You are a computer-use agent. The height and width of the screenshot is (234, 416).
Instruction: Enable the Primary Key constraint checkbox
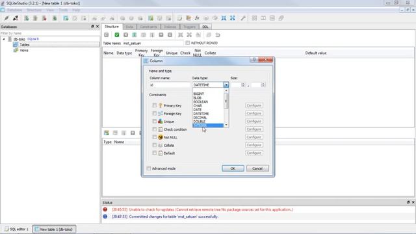(155, 105)
